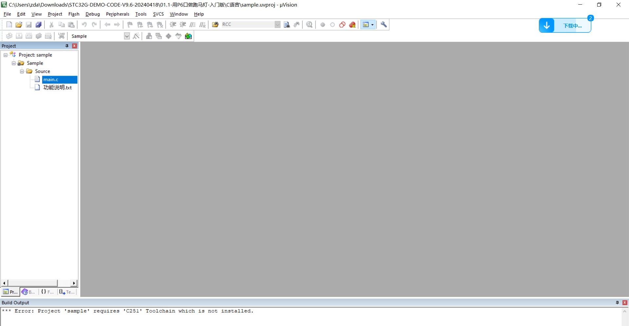Click the Select Software Packs icon

(179, 36)
